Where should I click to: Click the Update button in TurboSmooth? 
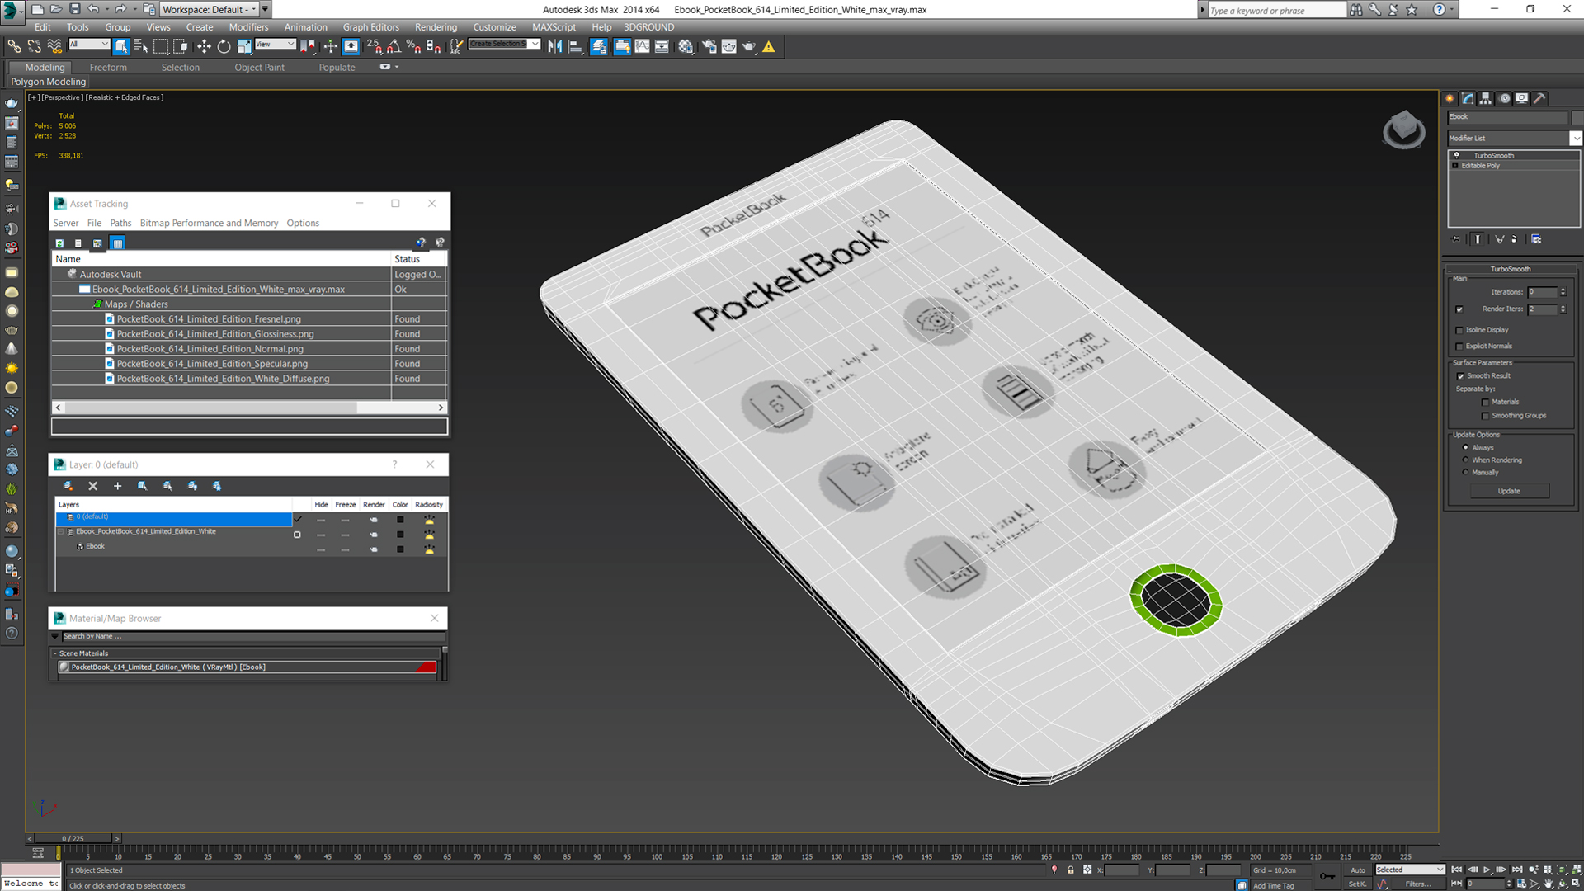pos(1508,491)
